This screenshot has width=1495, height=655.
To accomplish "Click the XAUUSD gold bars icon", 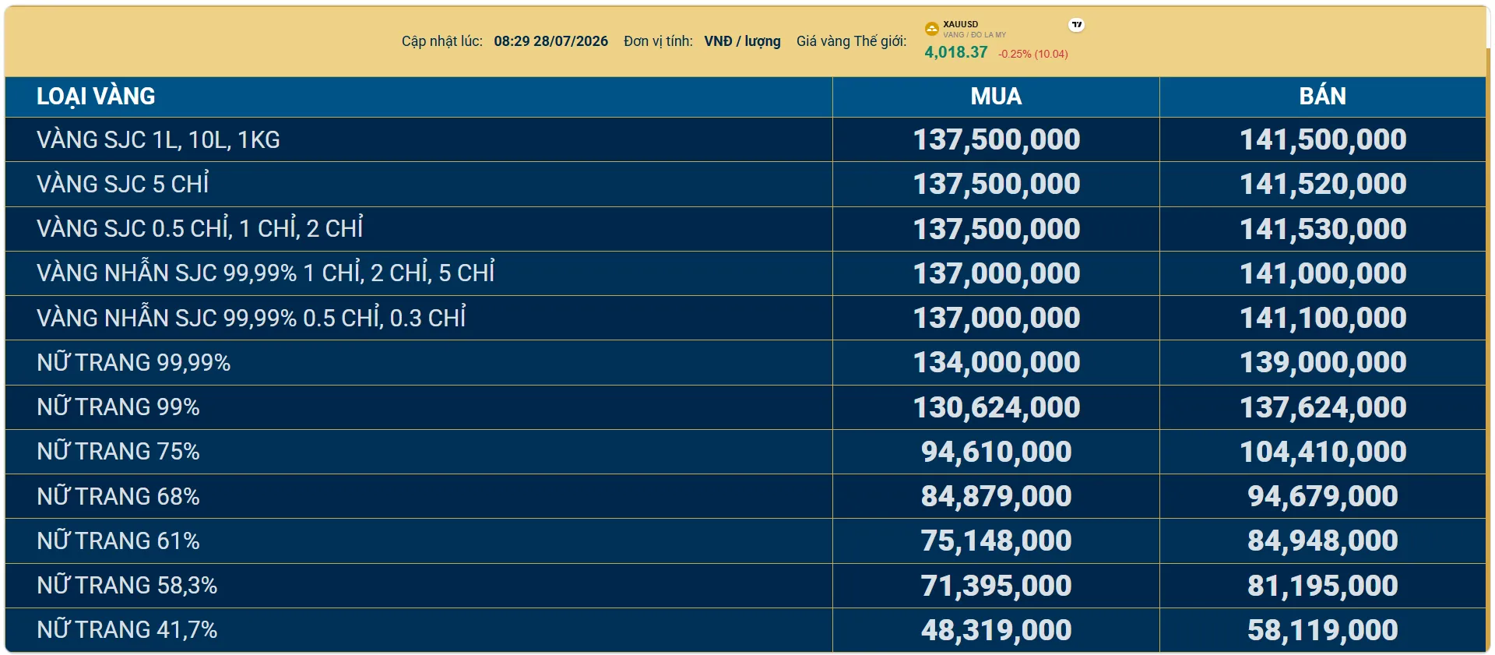I will point(931,29).
